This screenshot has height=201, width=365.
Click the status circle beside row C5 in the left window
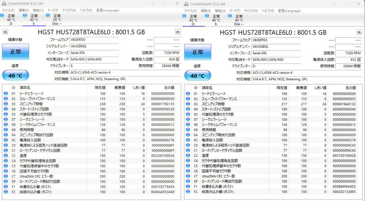tap(5, 166)
